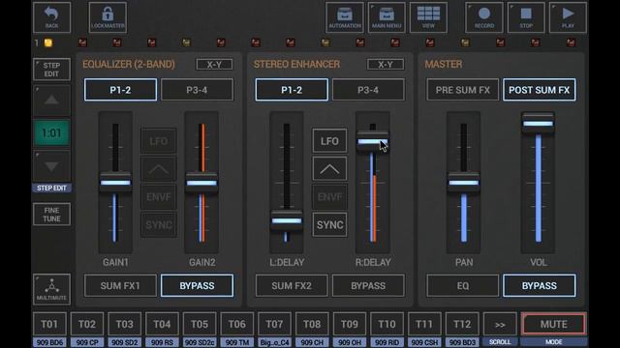Viewport: 620px width, 348px height.
Task: Open the SUM FX2 effect selector
Action: coord(292,286)
